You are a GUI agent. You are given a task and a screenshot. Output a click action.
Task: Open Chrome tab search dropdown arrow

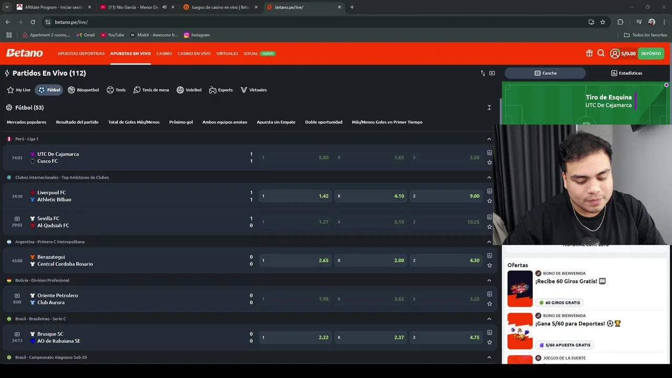pos(7,7)
